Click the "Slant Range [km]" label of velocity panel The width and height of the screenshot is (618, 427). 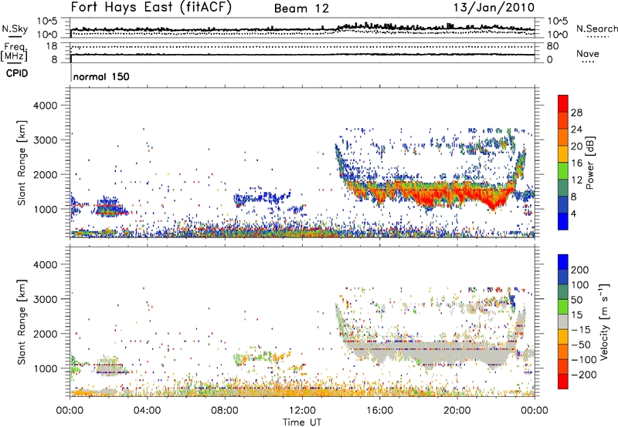[22, 322]
